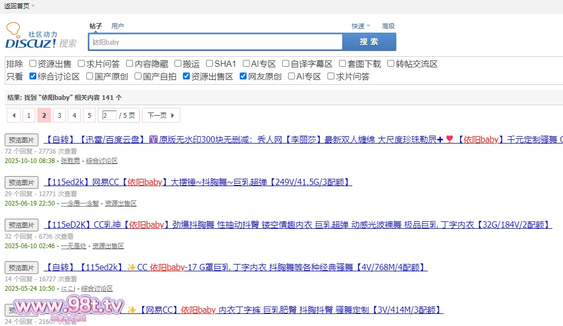
Task: Switch to the 用户 search tab
Action: (x=117, y=26)
